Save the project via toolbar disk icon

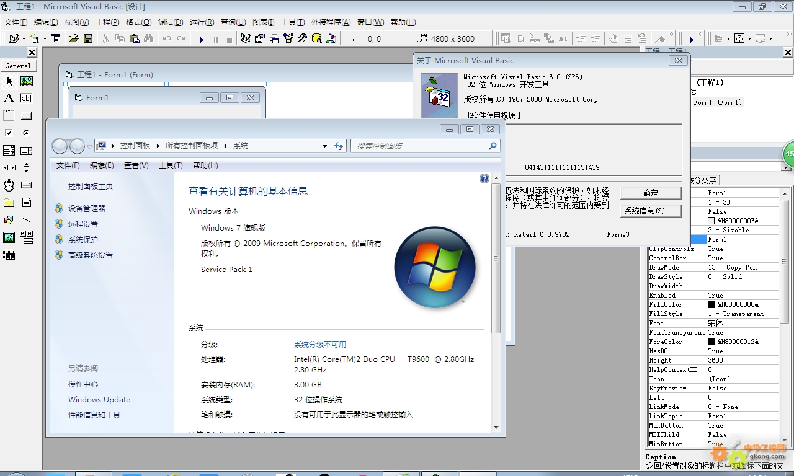tap(88, 38)
